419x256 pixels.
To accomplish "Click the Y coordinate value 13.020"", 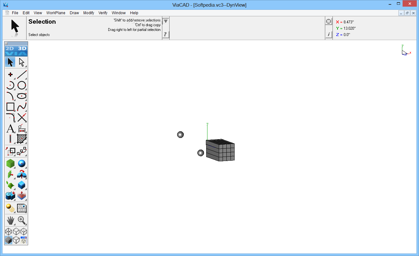I will pos(350,28).
